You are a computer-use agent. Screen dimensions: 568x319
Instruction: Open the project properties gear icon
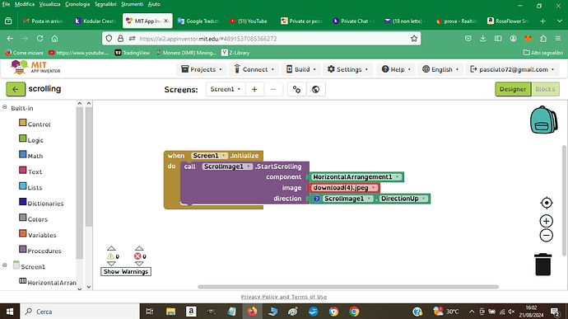(x=296, y=89)
